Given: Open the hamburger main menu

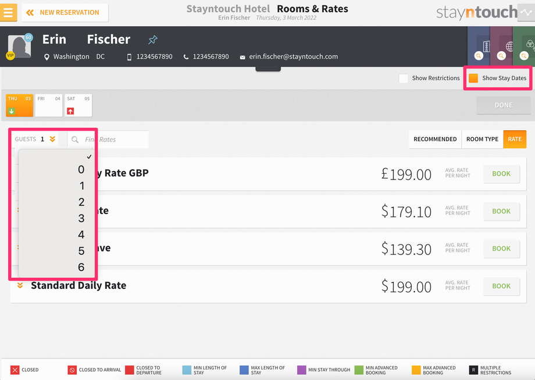Looking at the screenshot, I should point(8,13).
